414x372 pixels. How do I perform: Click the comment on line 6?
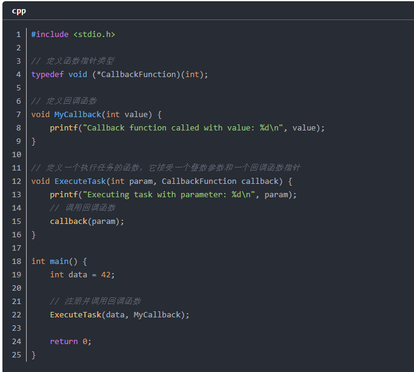pyautogui.click(x=64, y=101)
